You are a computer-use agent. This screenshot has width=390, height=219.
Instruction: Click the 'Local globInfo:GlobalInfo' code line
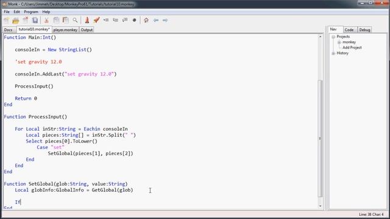(74, 190)
